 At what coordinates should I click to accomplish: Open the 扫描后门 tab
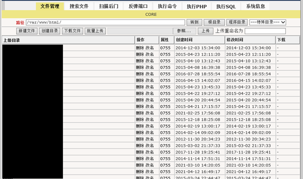(x=109, y=6)
